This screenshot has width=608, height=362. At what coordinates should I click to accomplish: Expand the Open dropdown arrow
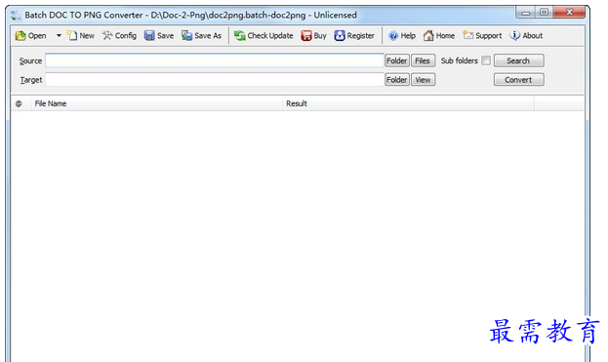pyautogui.click(x=59, y=36)
